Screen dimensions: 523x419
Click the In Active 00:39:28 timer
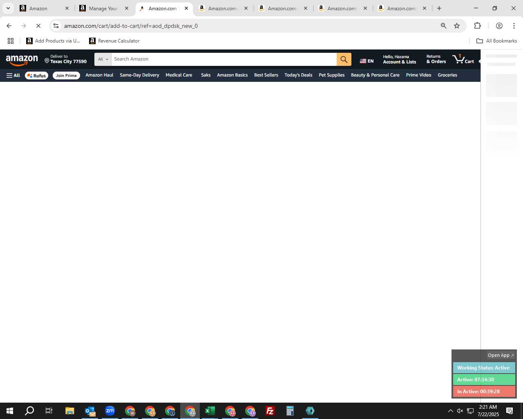(x=484, y=392)
